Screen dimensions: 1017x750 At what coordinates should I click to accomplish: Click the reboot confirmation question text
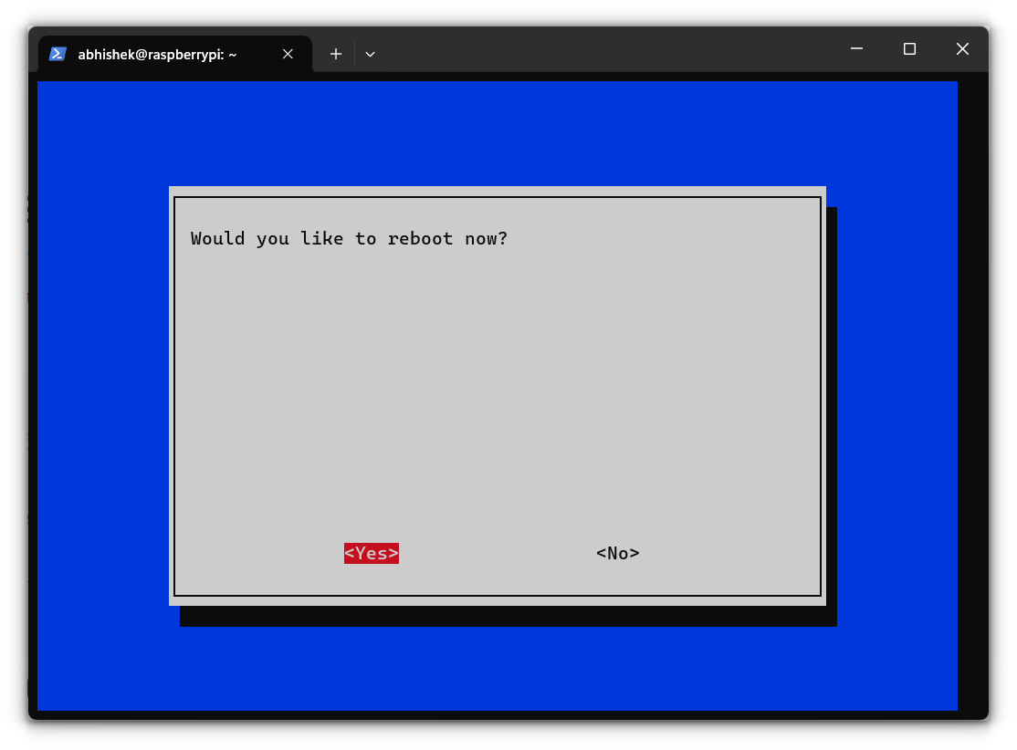pos(349,238)
